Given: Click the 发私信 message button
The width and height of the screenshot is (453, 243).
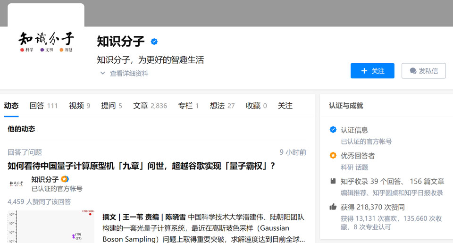Looking at the screenshot, I should coord(424,71).
